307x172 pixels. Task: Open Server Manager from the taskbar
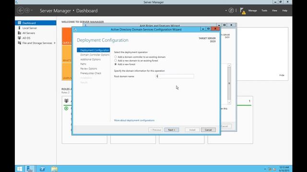(30, 169)
